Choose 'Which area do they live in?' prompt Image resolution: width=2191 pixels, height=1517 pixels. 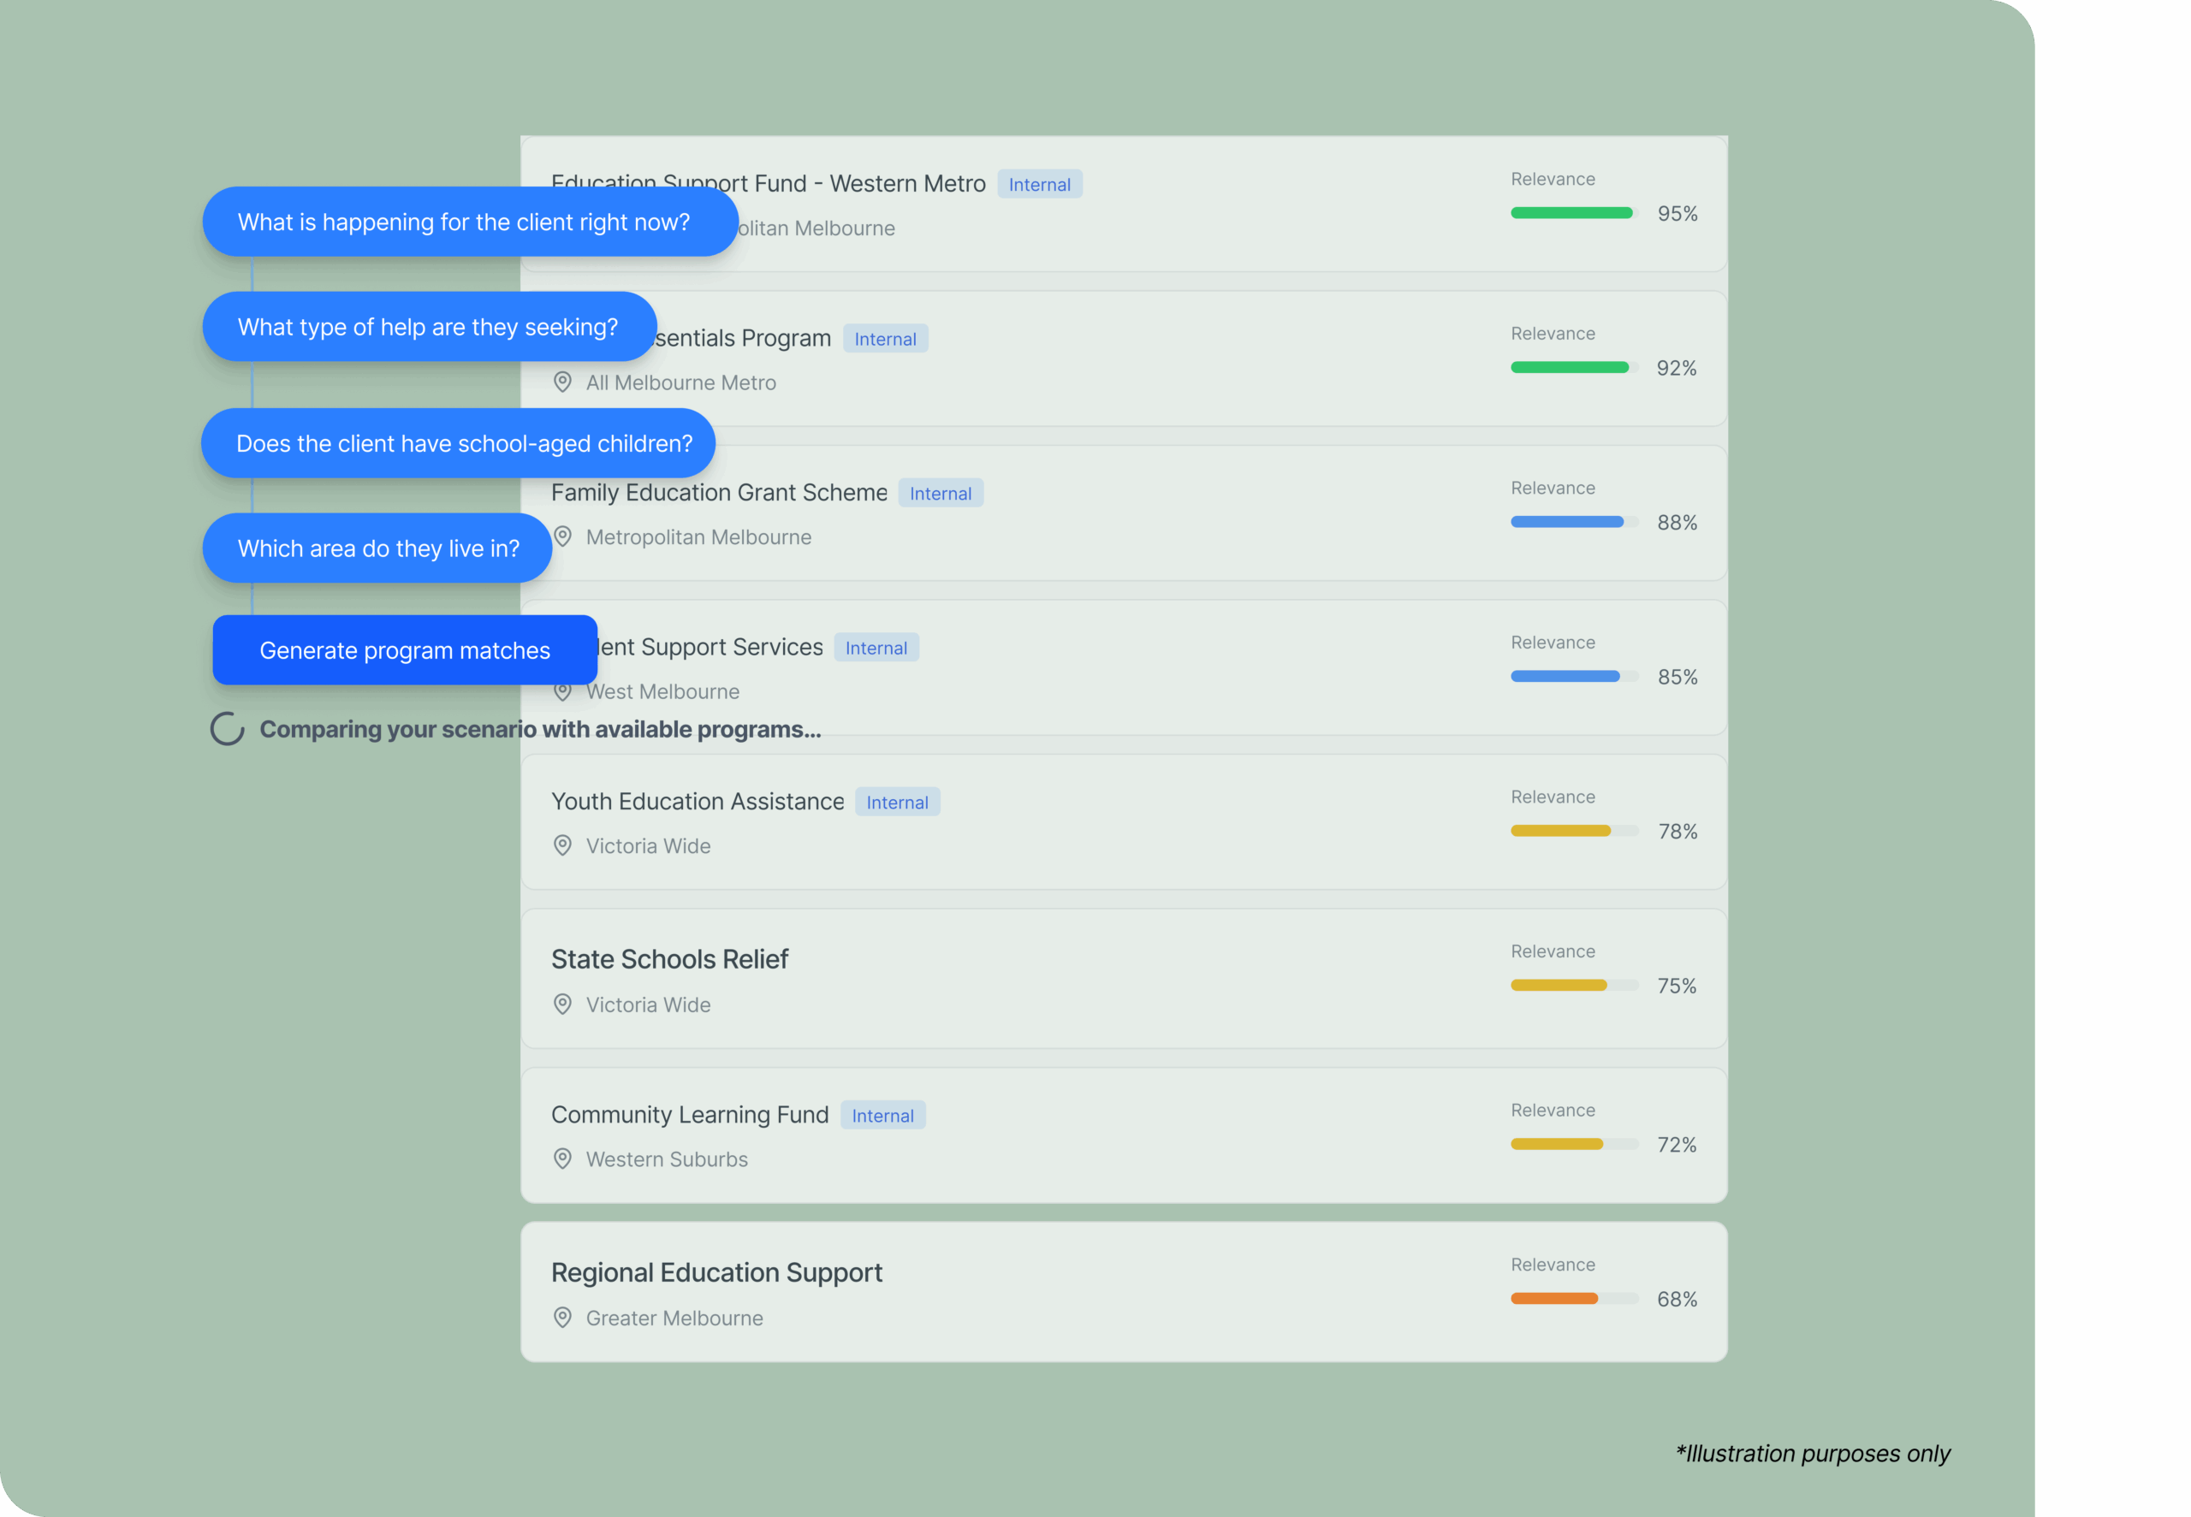click(377, 548)
